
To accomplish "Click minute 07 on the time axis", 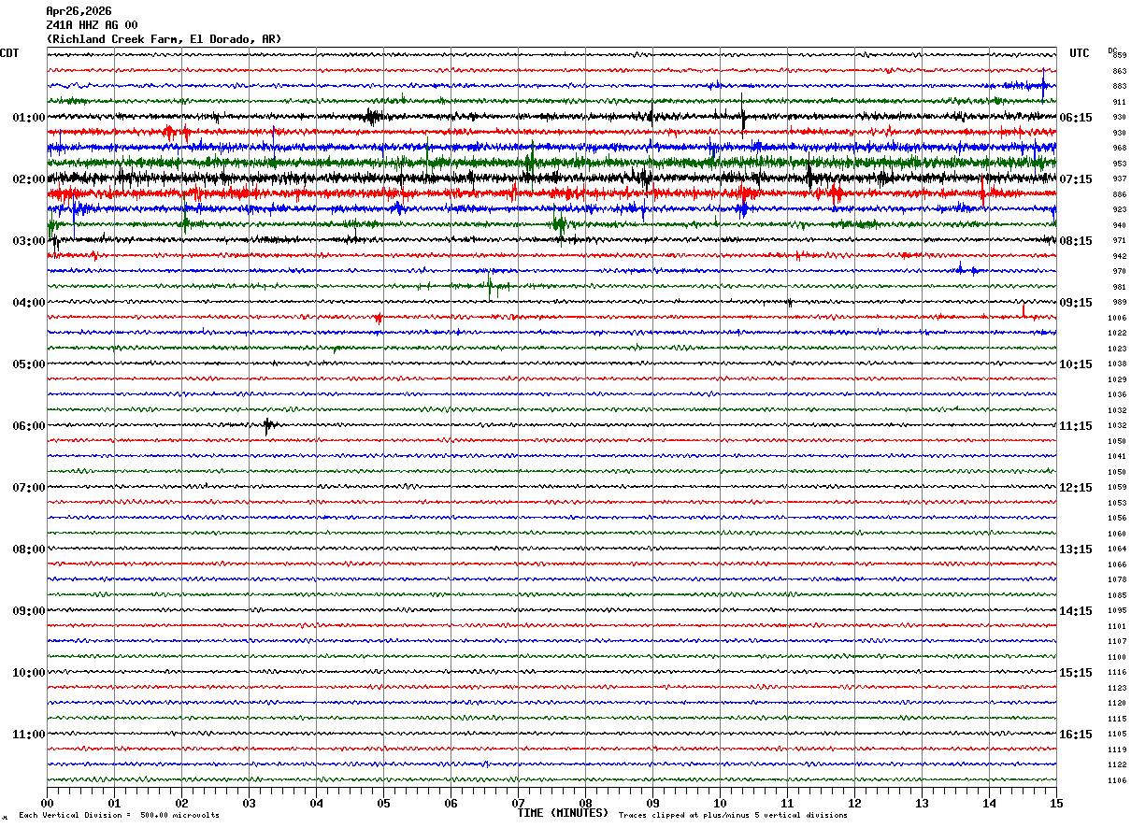I will [x=518, y=803].
